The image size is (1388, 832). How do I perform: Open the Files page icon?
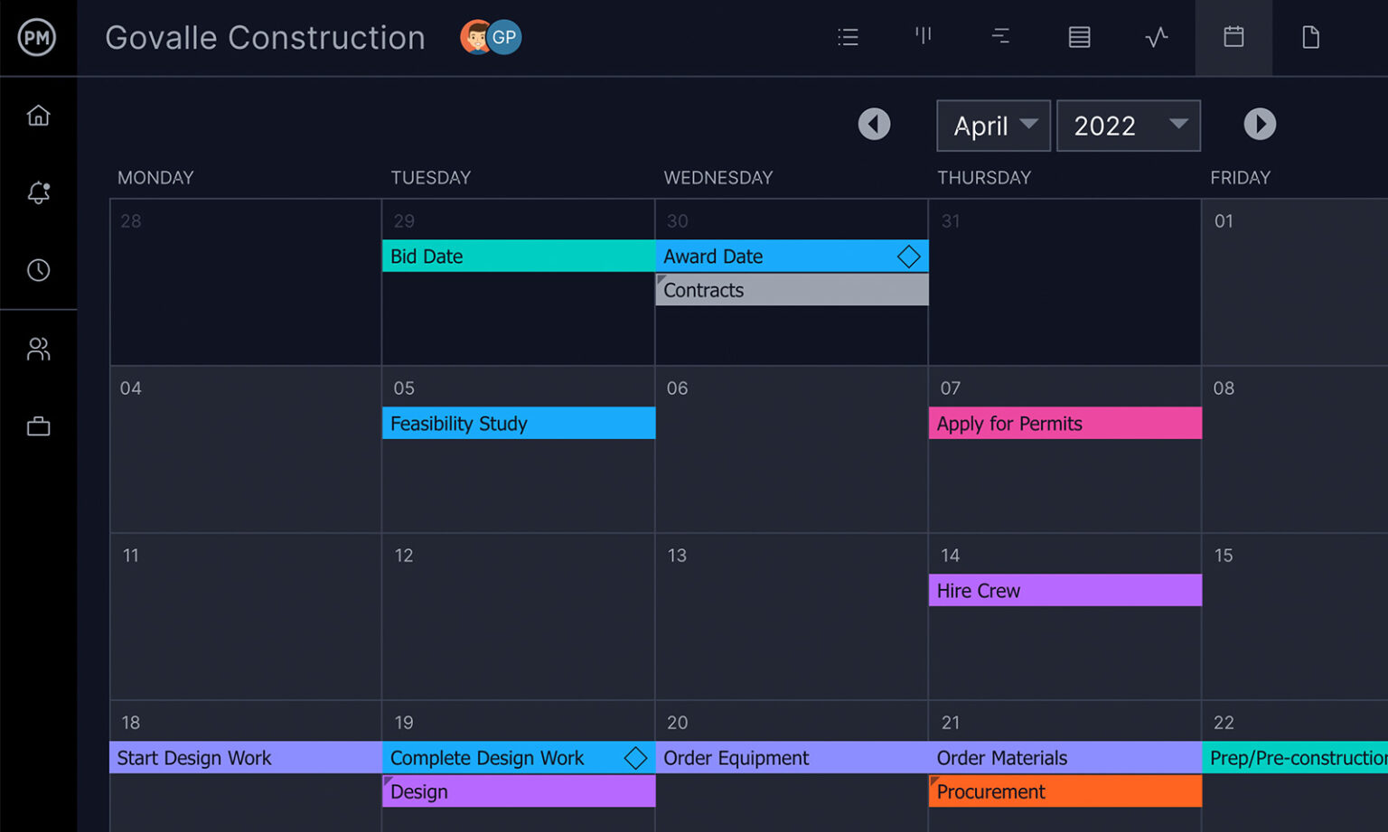pos(1311,37)
